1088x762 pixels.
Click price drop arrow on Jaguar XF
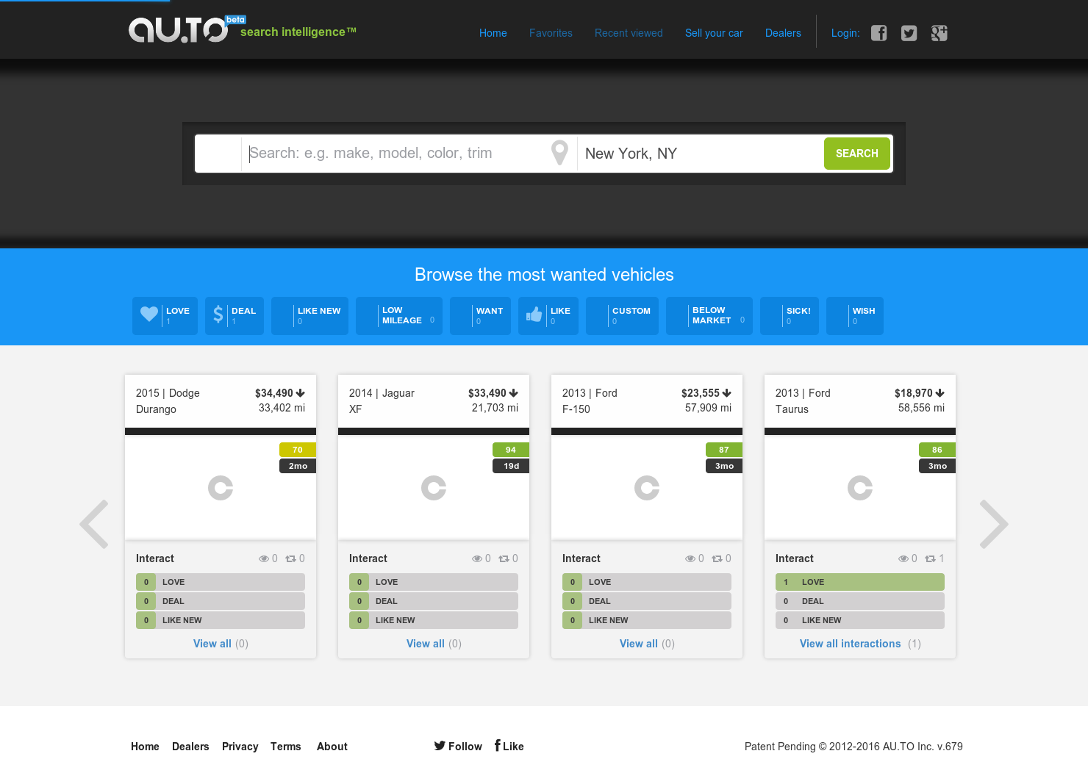click(x=514, y=393)
